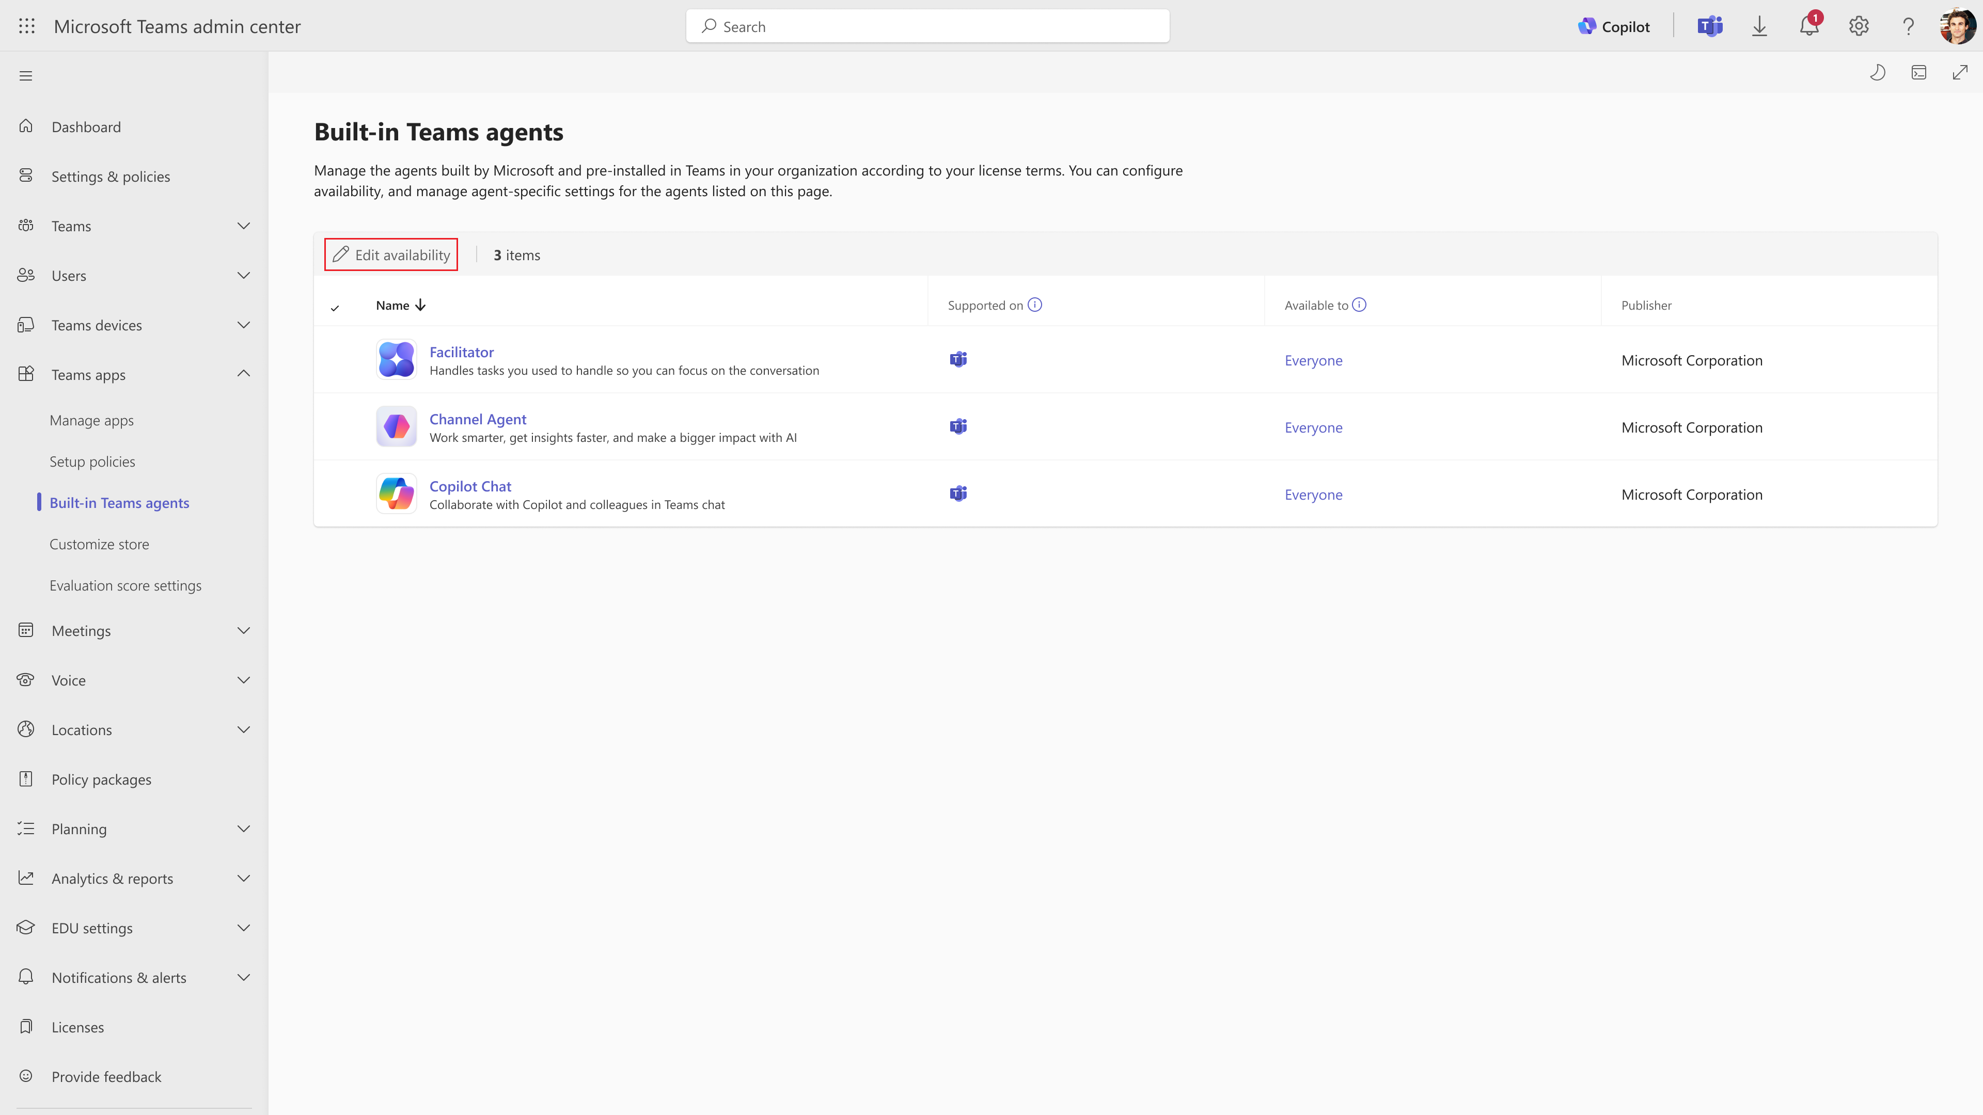Open the downloads icon
This screenshot has width=1983, height=1115.
(1760, 26)
